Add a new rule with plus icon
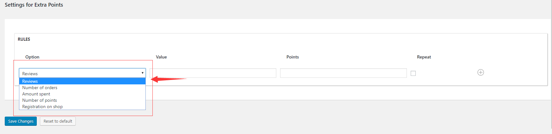Image resolution: width=552 pixels, height=134 pixels. 480,72
